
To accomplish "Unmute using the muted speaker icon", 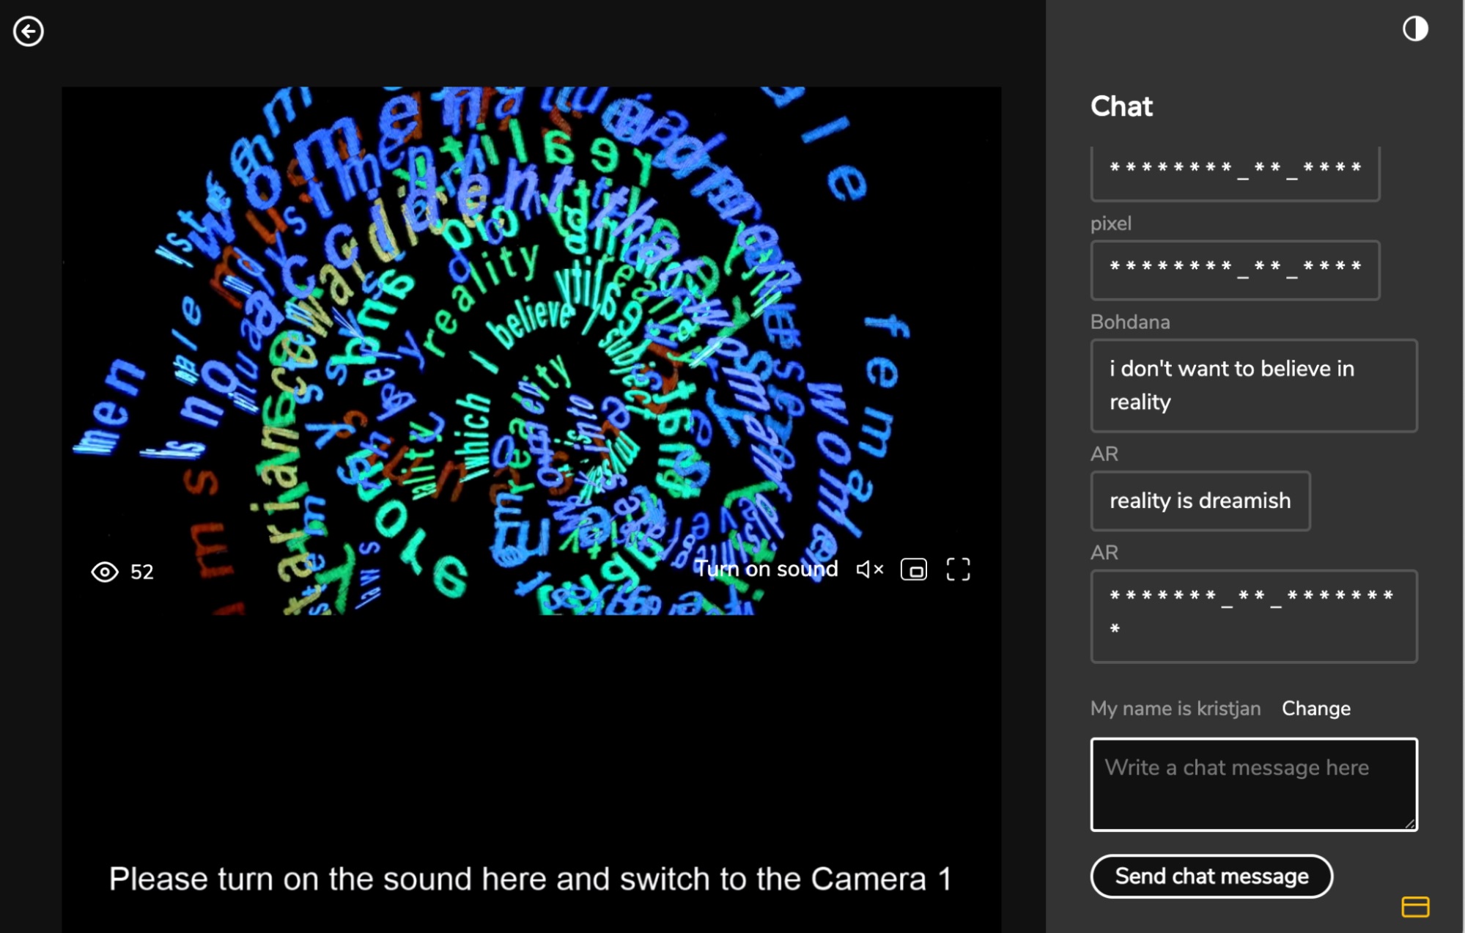I will [869, 569].
